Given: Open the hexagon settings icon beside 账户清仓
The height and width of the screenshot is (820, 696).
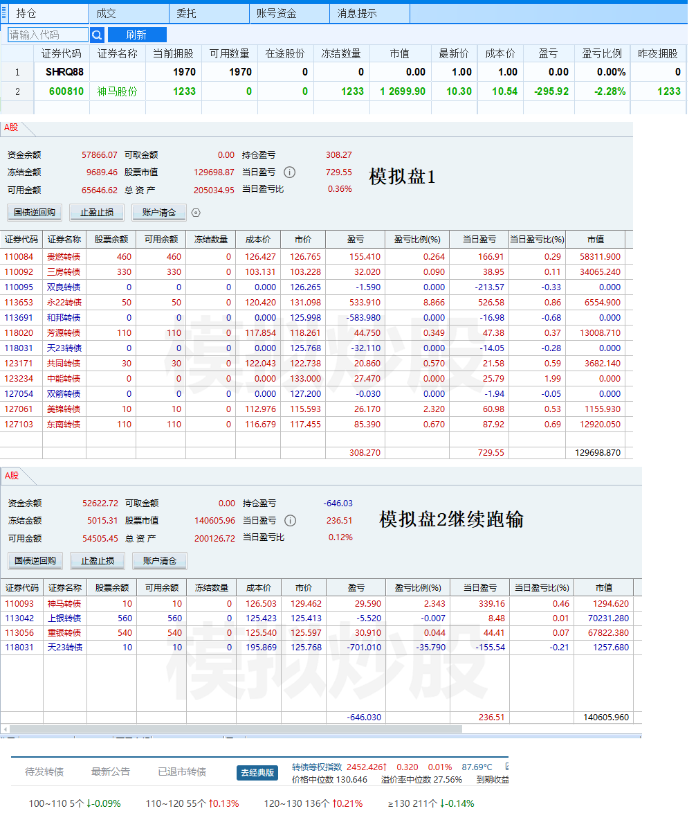Looking at the screenshot, I should pyautogui.click(x=196, y=213).
